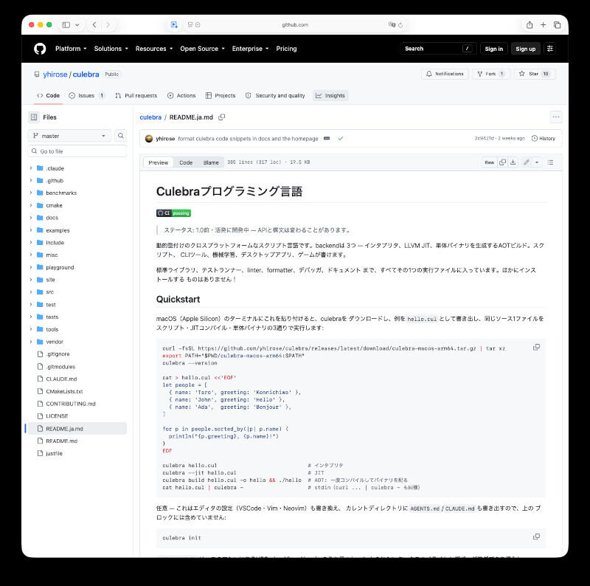This screenshot has height=586, width=590.
Task: Open the yhirose owner link
Action: (x=55, y=75)
